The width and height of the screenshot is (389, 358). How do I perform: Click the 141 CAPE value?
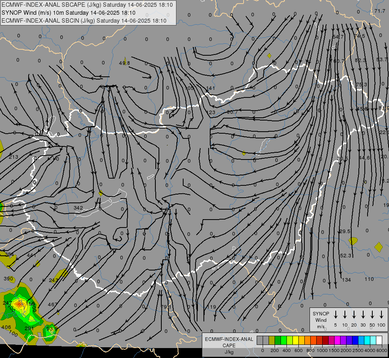(x=211, y=88)
